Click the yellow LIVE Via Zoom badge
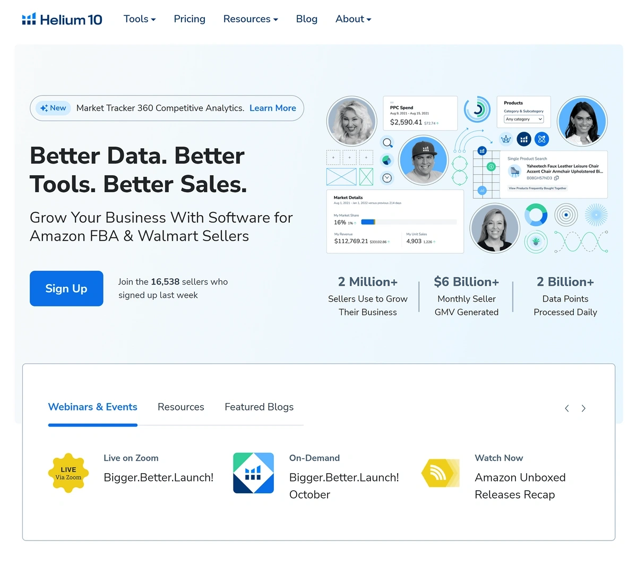Image resolution: width=637 pixels, height=565 pixels. 68,473
